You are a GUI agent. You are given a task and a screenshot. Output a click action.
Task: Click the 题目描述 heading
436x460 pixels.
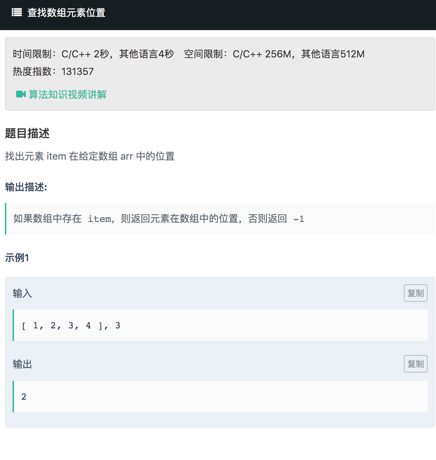27,133
